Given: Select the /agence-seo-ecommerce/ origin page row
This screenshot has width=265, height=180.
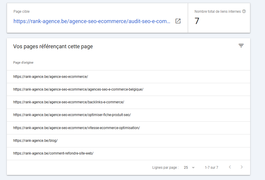Looking at the screenshot, I should click(51, 77).
